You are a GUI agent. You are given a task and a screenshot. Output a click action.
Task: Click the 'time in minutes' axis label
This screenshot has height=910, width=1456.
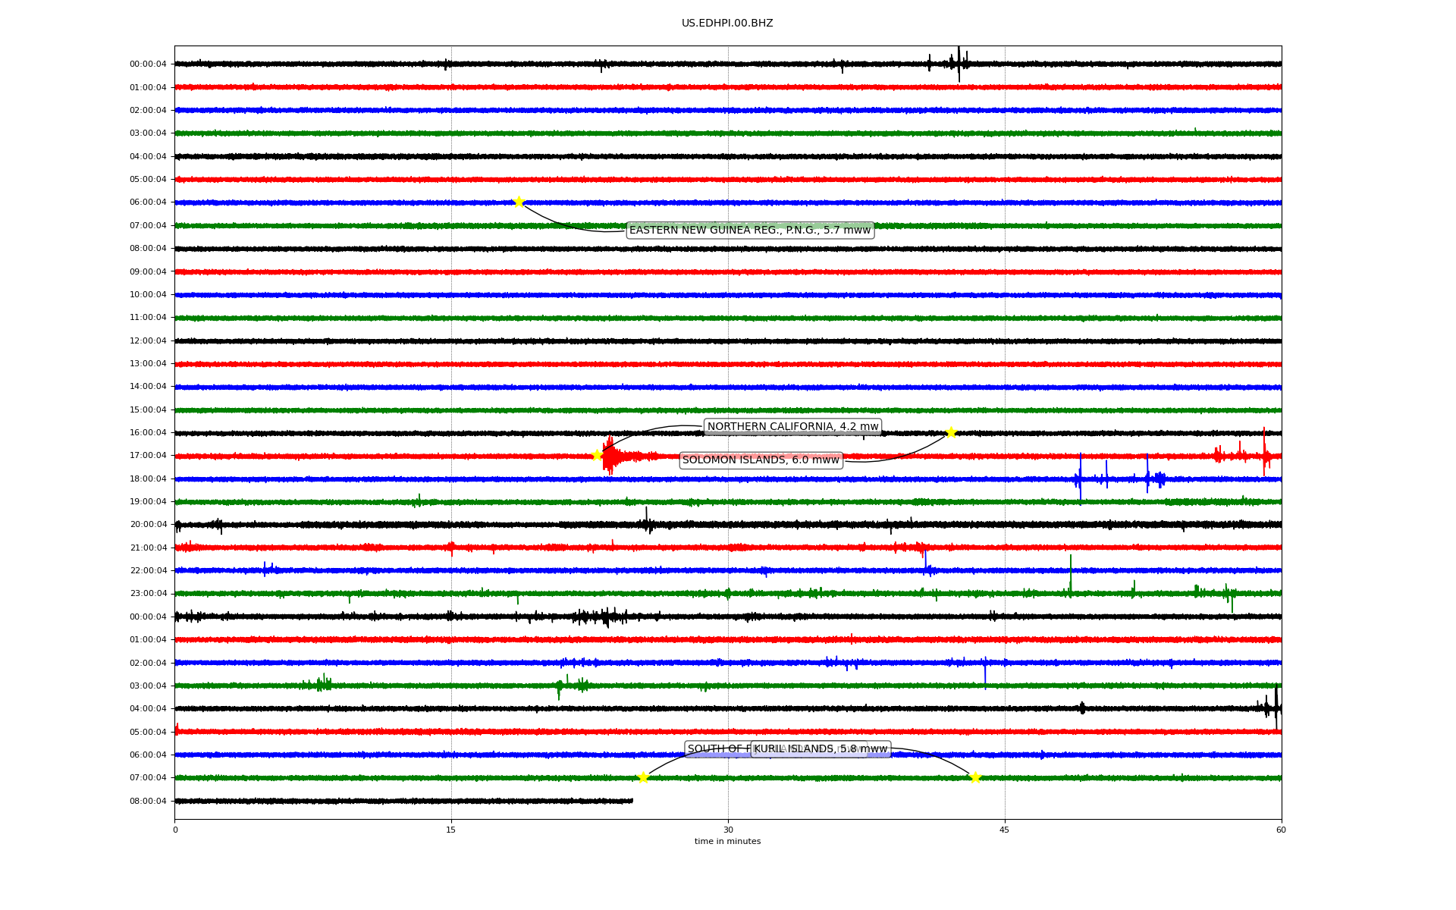pyautogui.click(x=727, y=841)
